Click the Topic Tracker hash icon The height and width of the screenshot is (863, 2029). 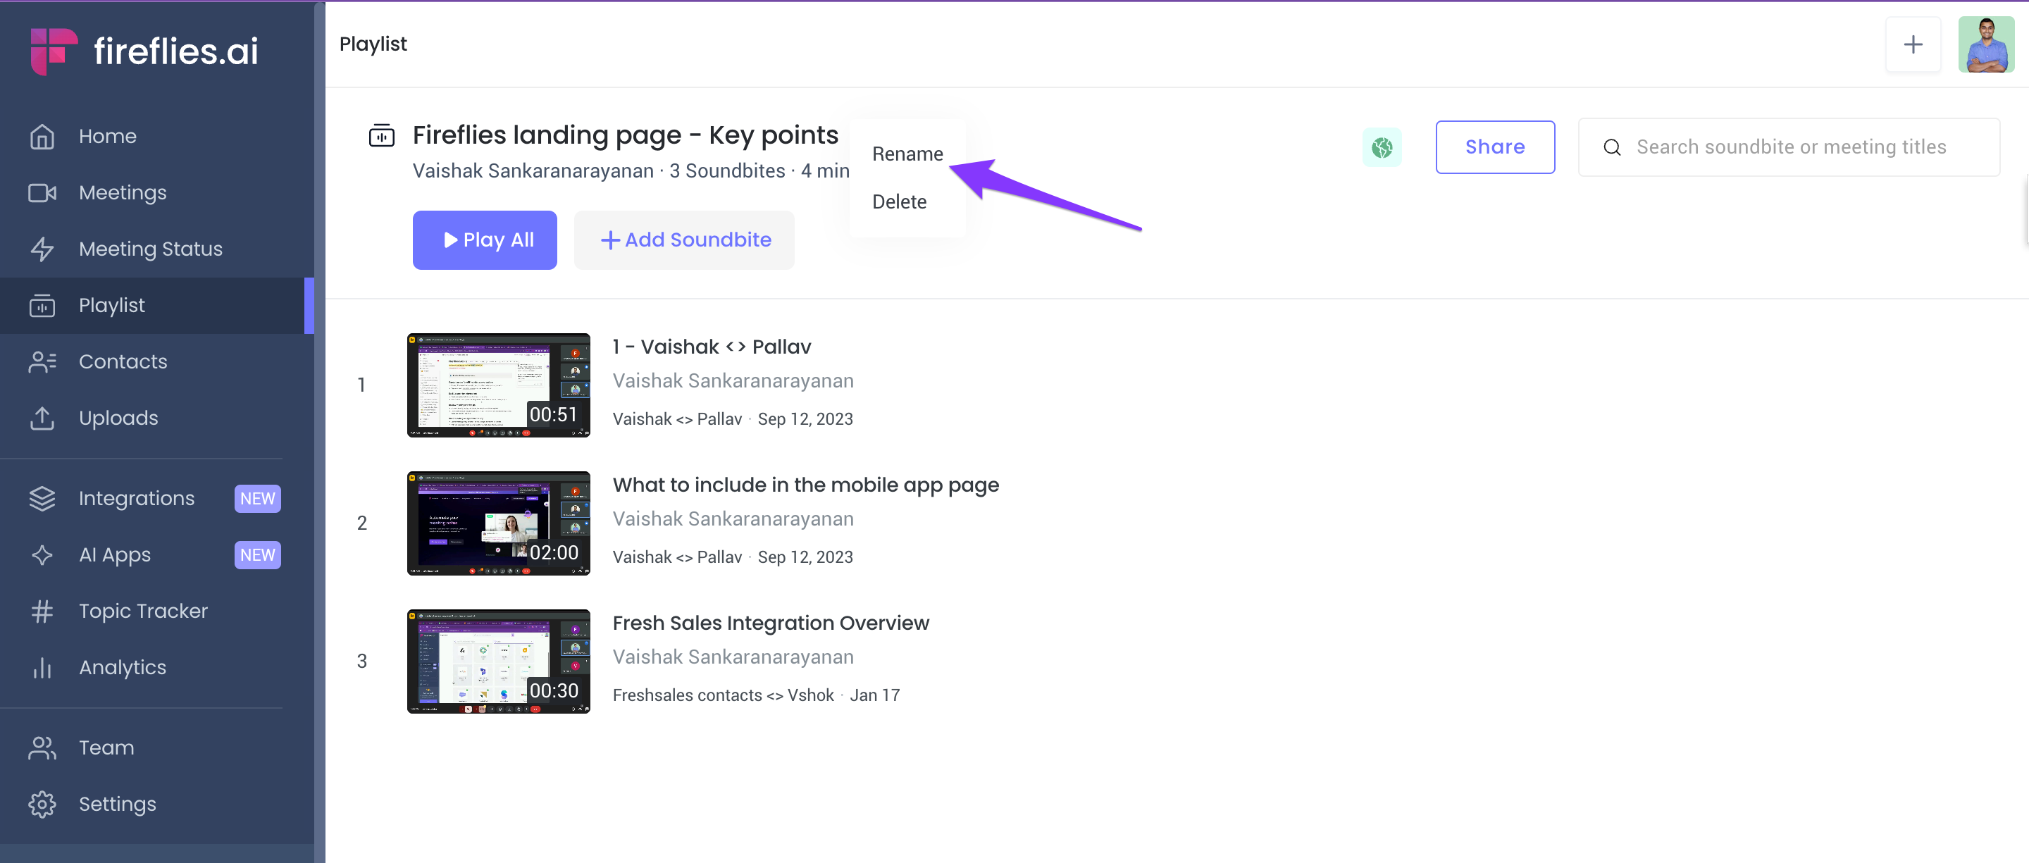(42, 611)
